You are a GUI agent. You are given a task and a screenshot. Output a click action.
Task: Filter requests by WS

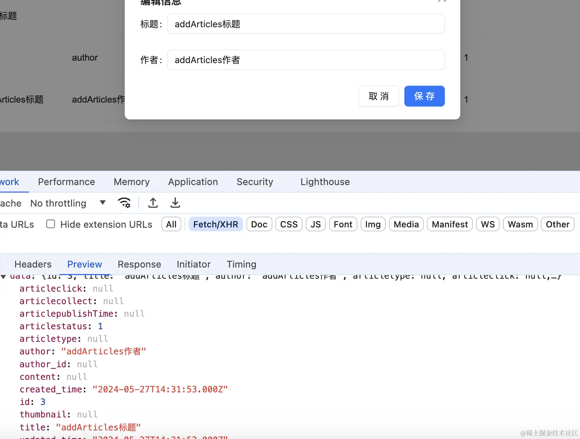pyautogui.click(x=488, y=224)
